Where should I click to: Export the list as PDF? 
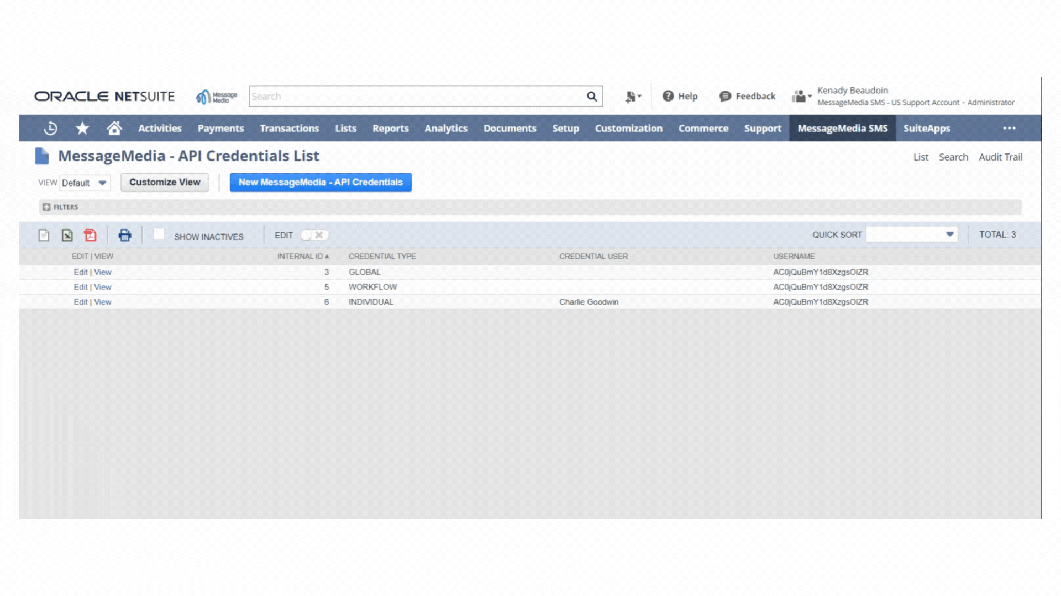click(90, 235)
